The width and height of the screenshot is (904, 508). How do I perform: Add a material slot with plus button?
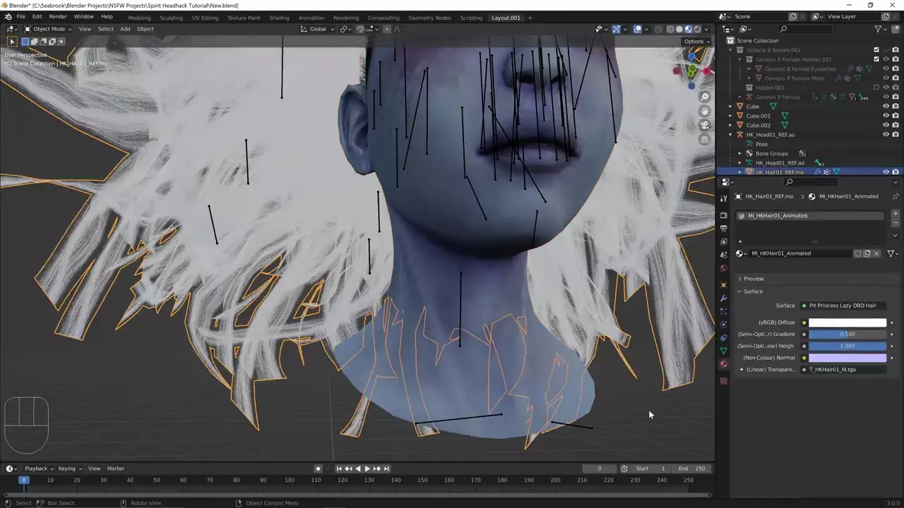[x=896, y=214]
